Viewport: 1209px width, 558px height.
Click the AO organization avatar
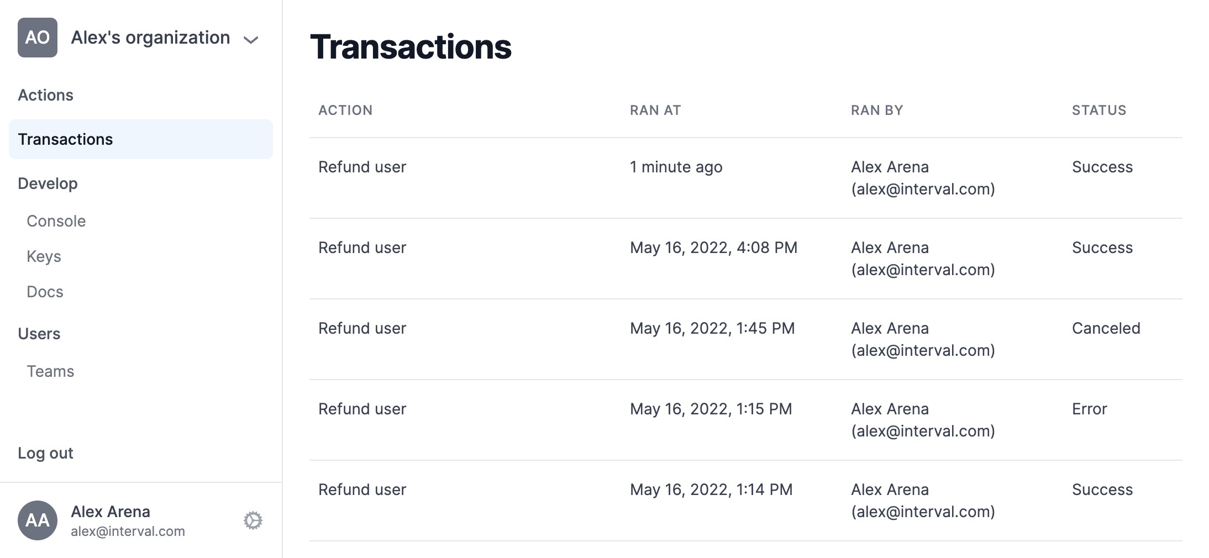[x=38, y=38]
